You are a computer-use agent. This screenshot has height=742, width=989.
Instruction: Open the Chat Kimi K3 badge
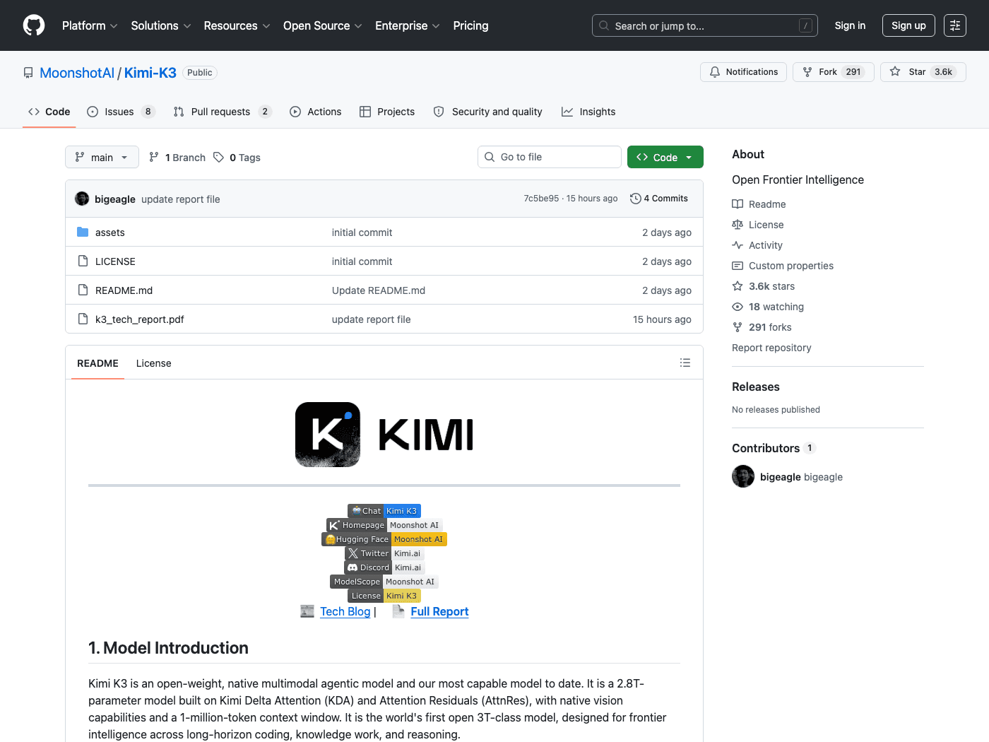click(384, 511)
